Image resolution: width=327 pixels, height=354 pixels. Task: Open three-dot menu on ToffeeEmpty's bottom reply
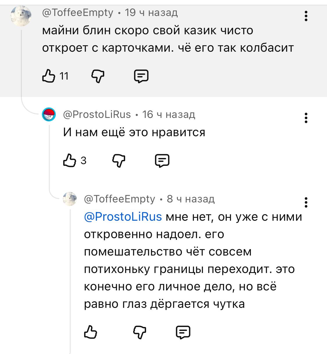click(x=306, y=202)
